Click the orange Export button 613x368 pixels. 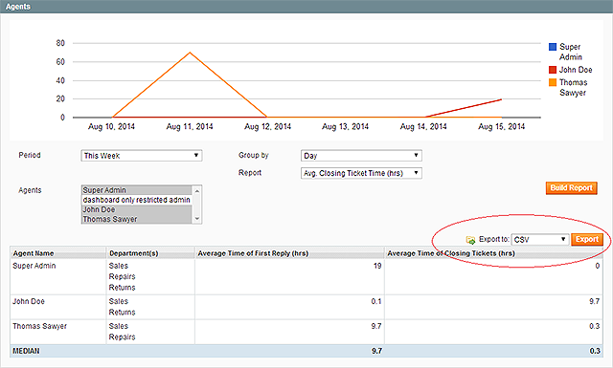(587, 239)
